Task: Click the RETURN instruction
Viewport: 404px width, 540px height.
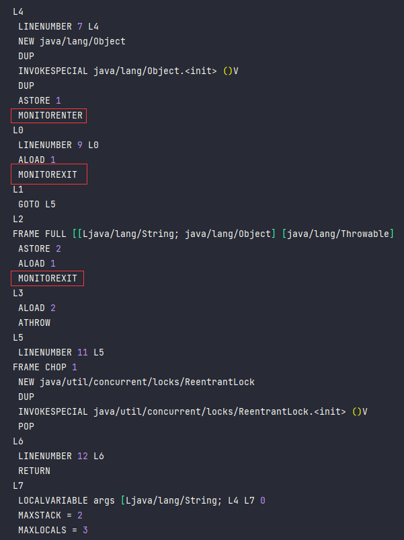Action: tap(34, 471)
